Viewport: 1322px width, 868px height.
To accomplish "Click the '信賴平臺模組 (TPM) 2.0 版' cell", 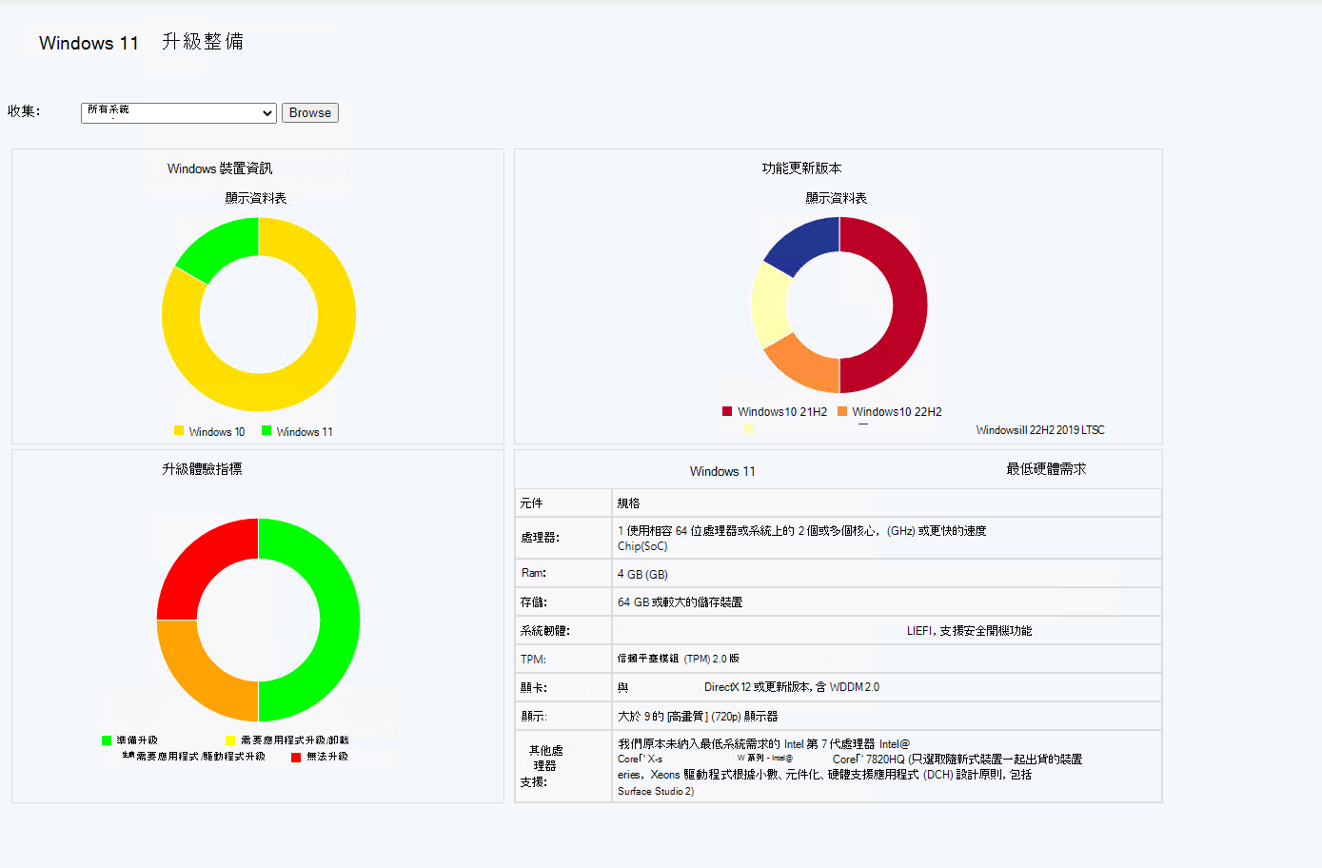I will pyautogui.click(x=887, y=659).
